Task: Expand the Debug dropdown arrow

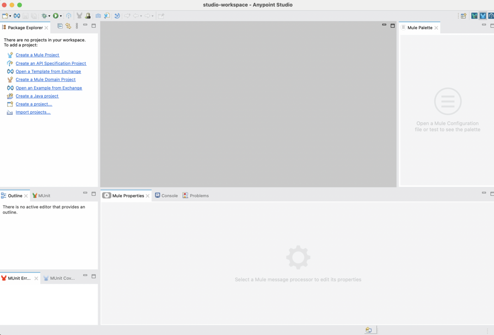Action: click(49, 16)
